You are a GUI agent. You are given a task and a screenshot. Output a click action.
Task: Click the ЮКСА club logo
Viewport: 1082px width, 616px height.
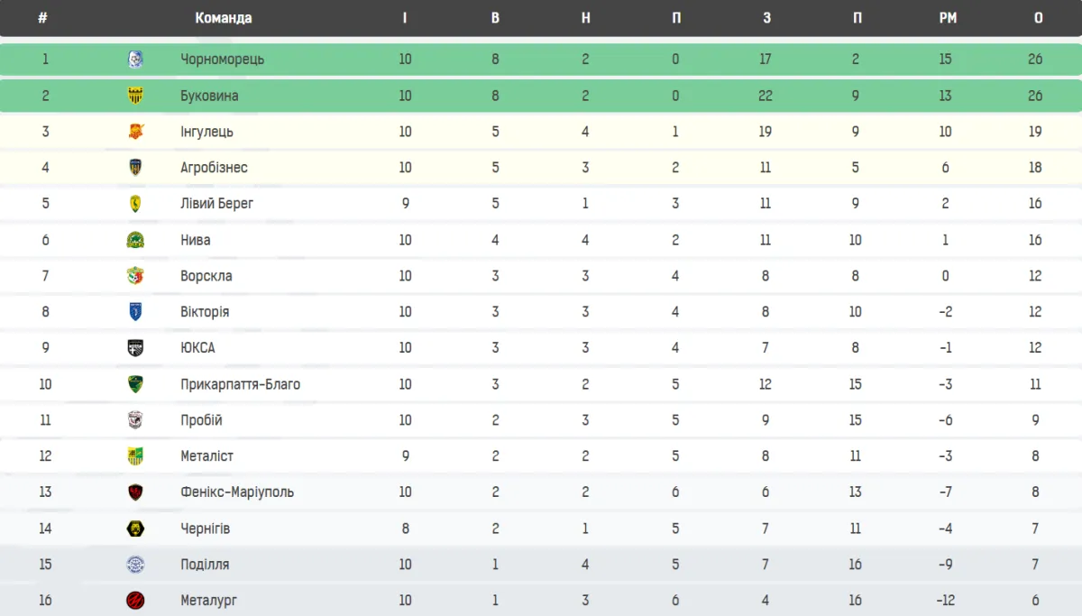(x=135, y=348)
